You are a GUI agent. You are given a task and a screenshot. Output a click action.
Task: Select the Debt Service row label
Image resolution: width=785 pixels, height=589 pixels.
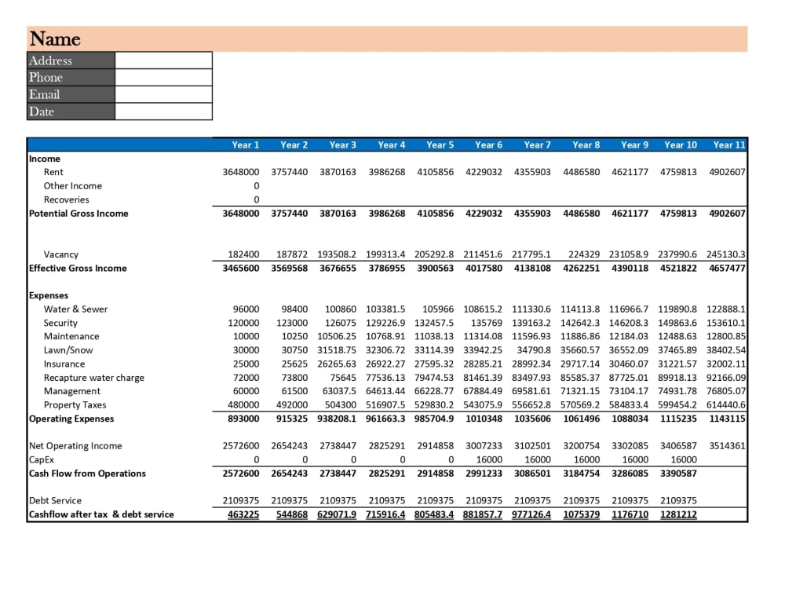click(x=55, y=500)
